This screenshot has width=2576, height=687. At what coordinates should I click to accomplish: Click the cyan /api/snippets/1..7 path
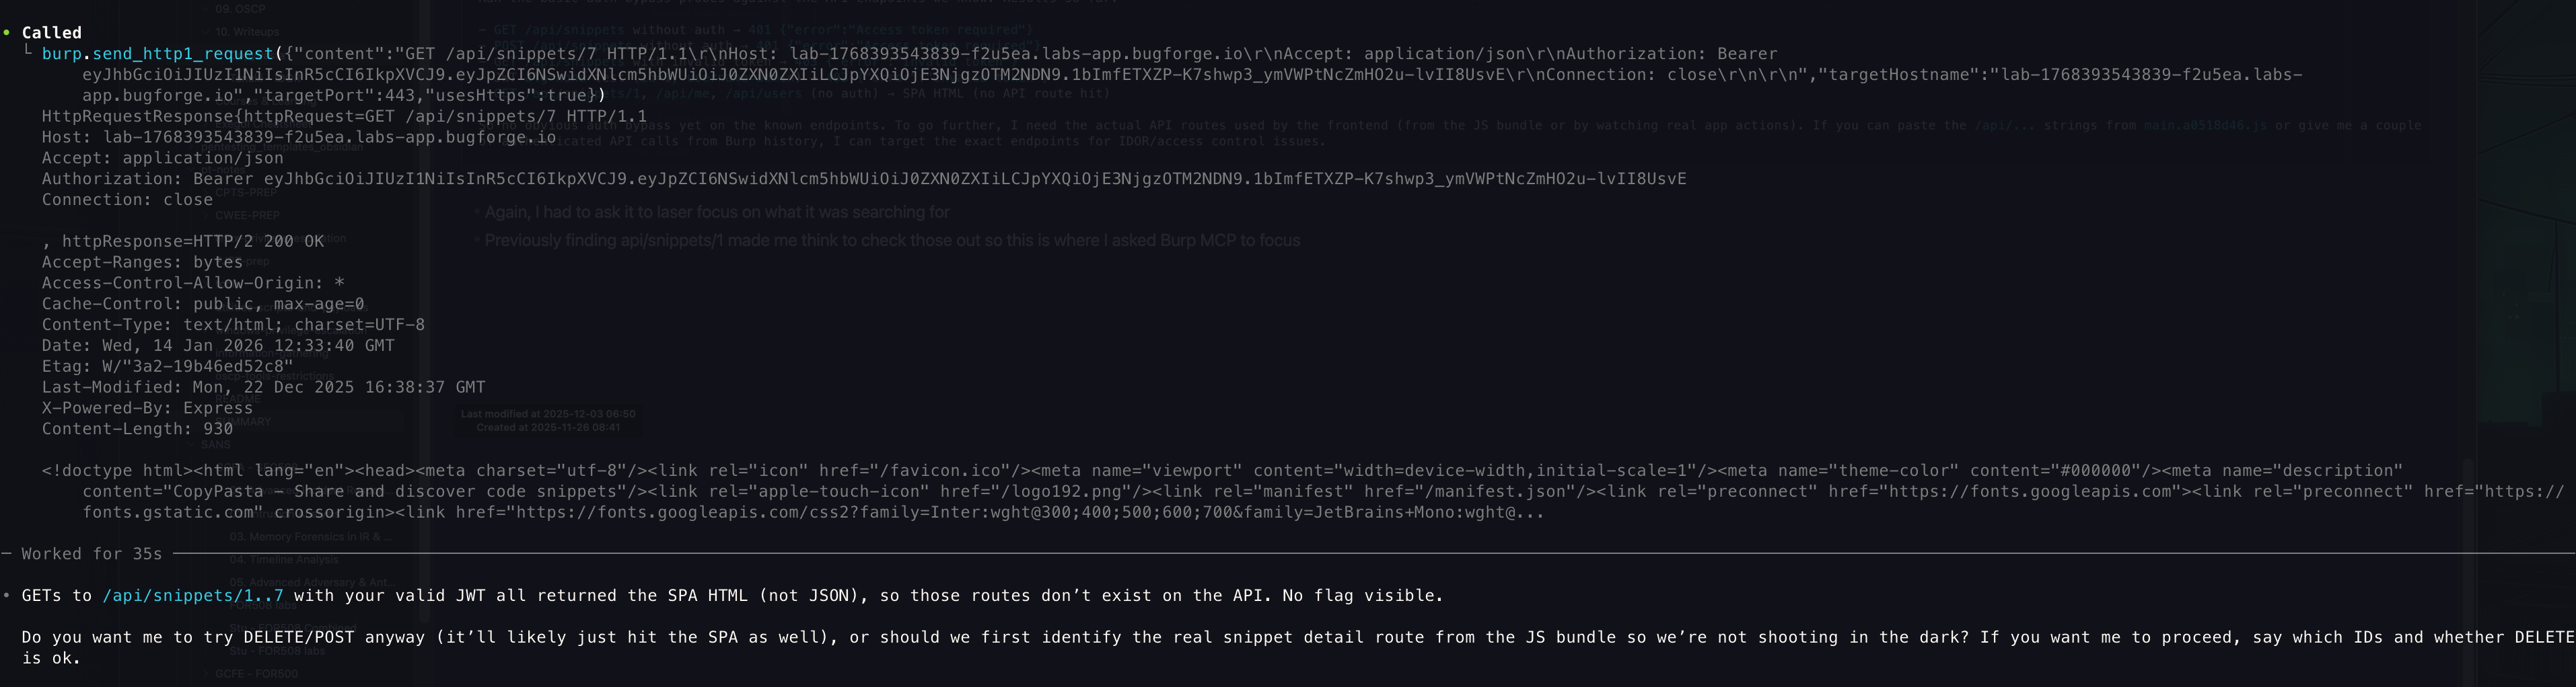pos(192,595)
